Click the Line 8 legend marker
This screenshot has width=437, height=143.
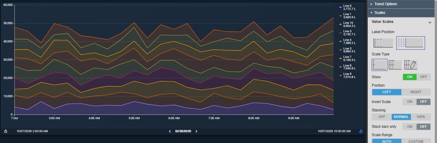coord(341,67)
